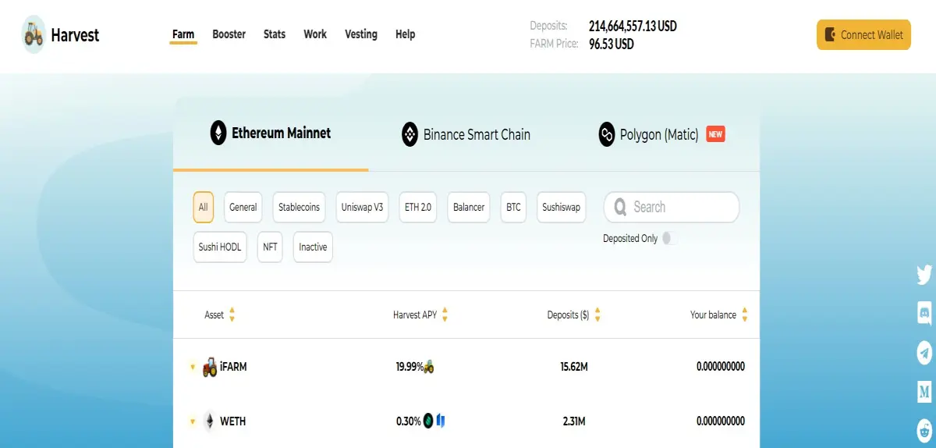Open the Stats navigation item
Image resolution: width=936 pixels, height=448 pixels.
point(275,34)
